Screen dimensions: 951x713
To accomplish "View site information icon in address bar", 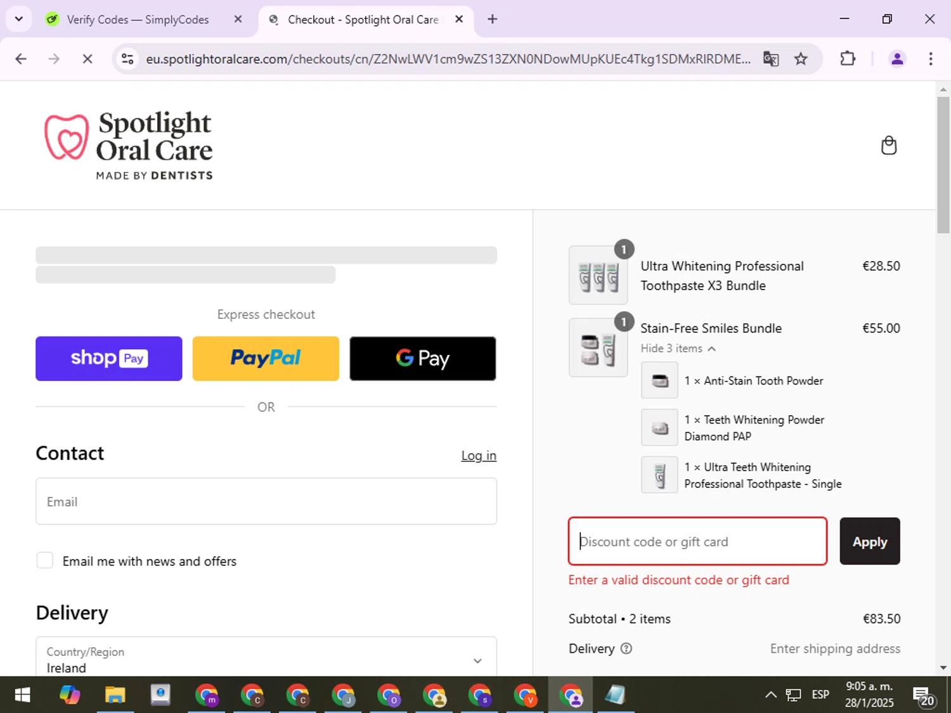I will 127,59.
